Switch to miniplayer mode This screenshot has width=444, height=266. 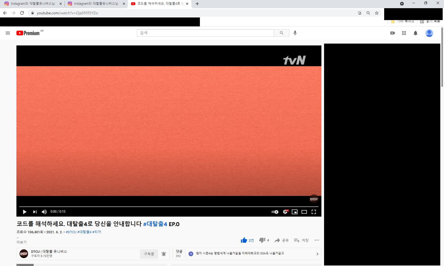pos(295,212)
